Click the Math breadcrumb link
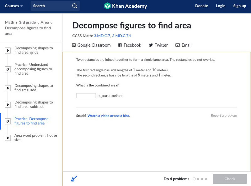 tap(9, 23)
